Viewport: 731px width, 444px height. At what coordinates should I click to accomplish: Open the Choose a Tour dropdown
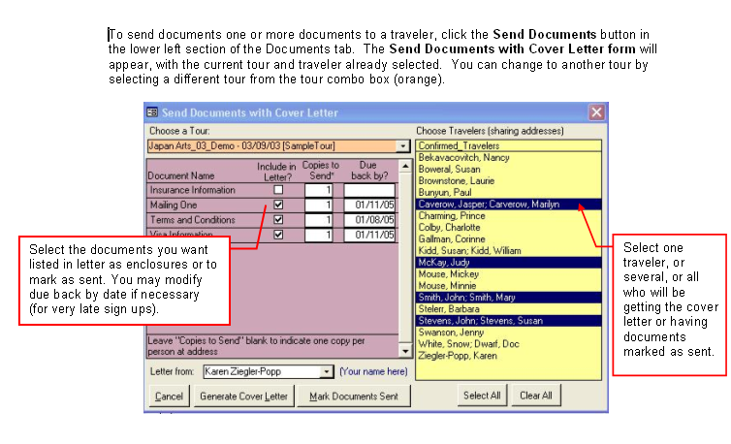click(403, 146)
